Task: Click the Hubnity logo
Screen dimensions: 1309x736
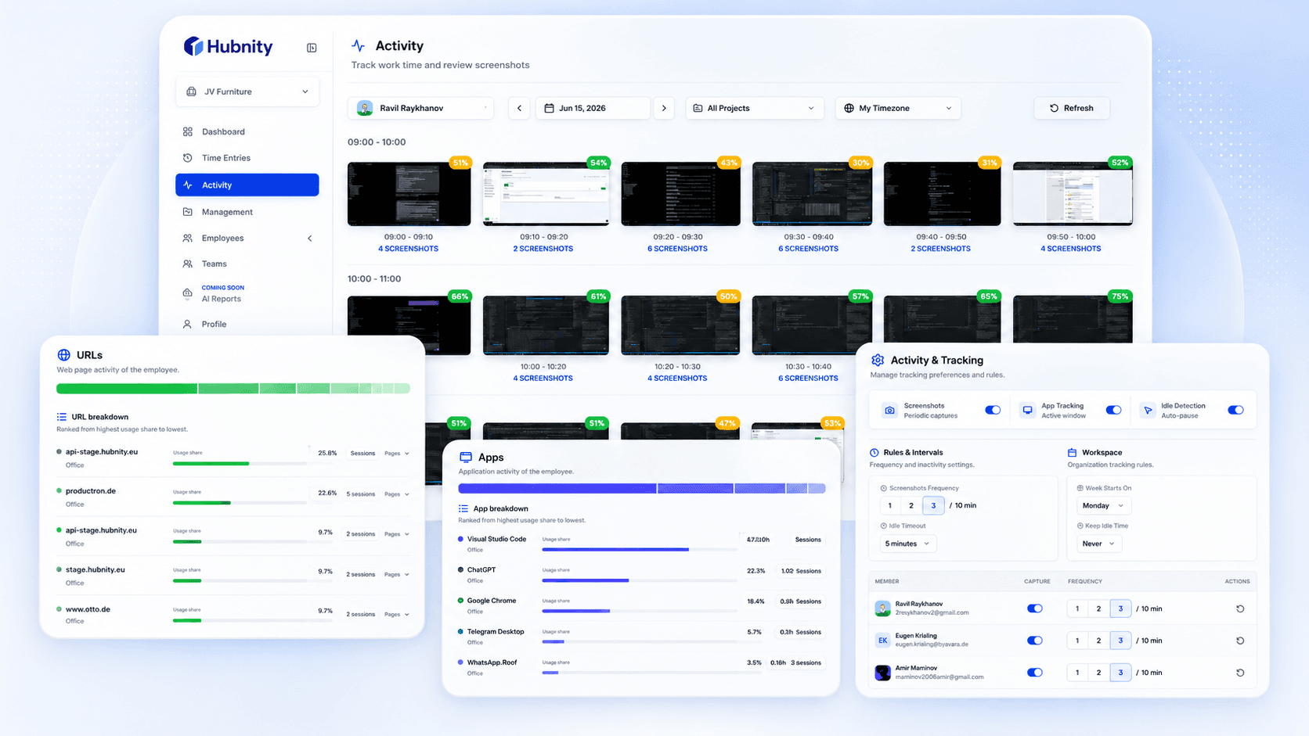Action: (228, 47)
